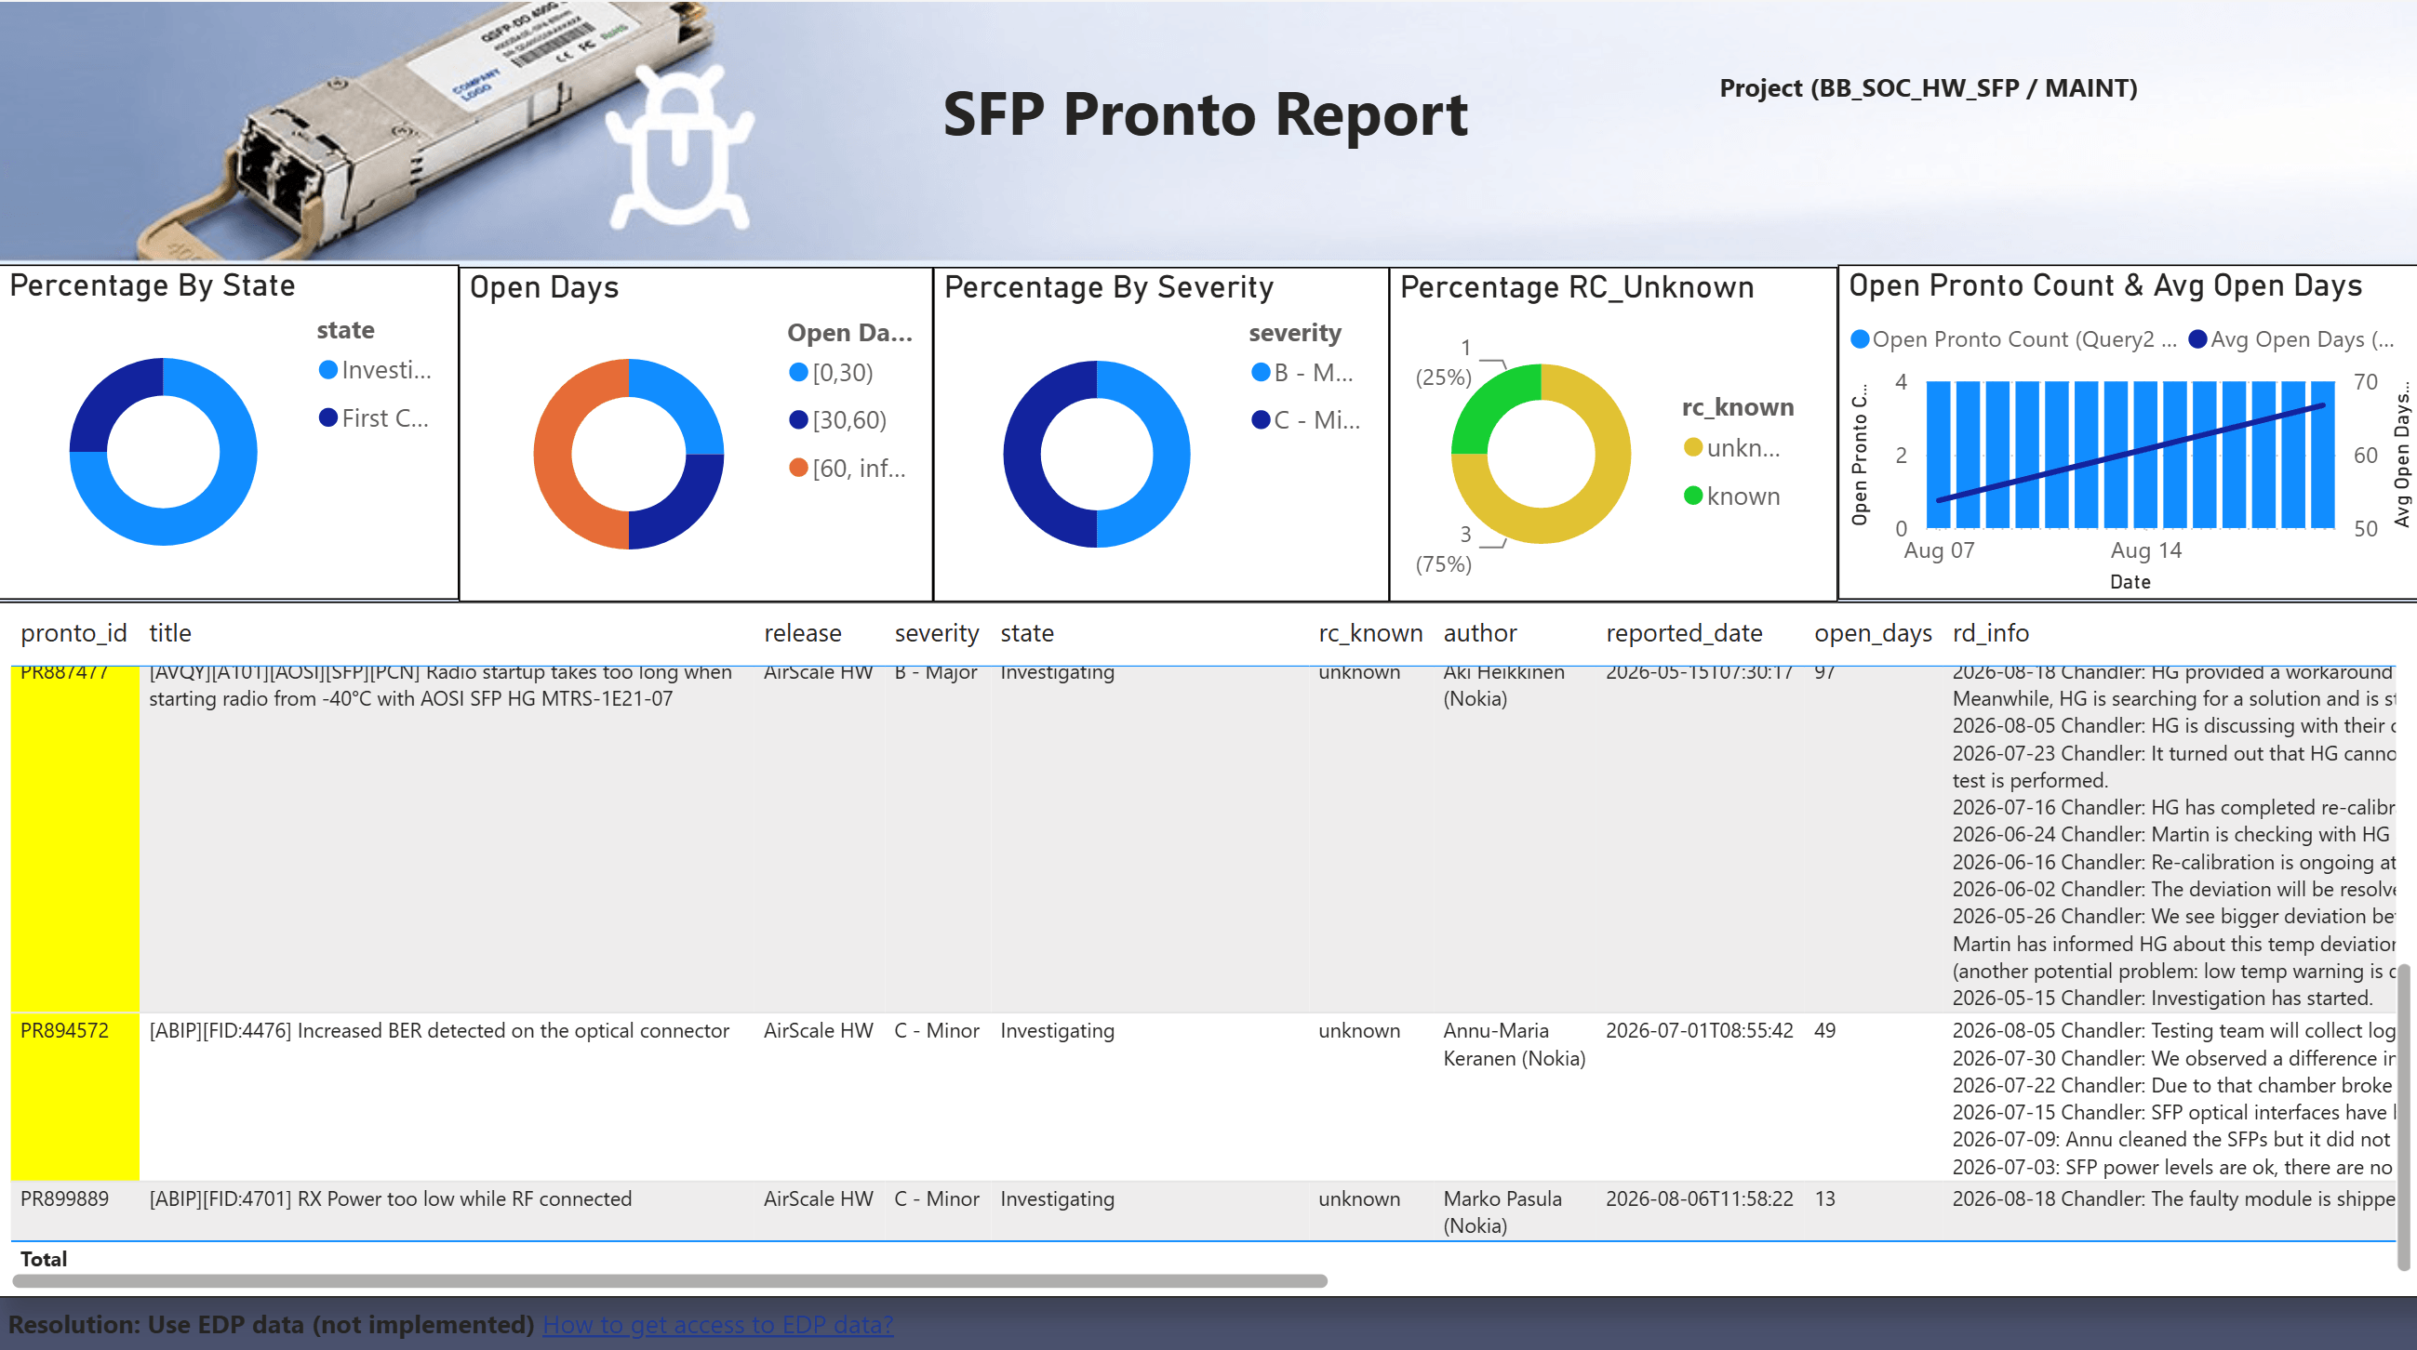The image size is (2417, 1350).
Task: Select the PR887477 pronto id cell
Action: [x=75, y=839]
